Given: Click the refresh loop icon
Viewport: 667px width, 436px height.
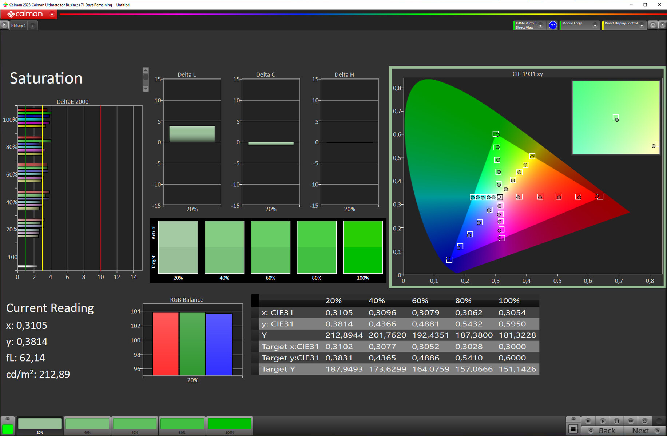Looking at the screenshot, I should pyautogui.click(x=645, y=421).
